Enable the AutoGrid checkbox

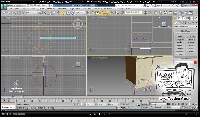click(x=179, y=34)
